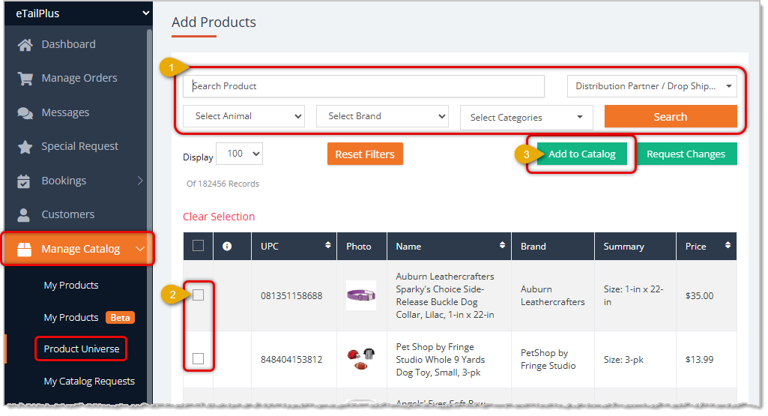Sort by UPC column arrows
The image size is (768, 416).
327,245
